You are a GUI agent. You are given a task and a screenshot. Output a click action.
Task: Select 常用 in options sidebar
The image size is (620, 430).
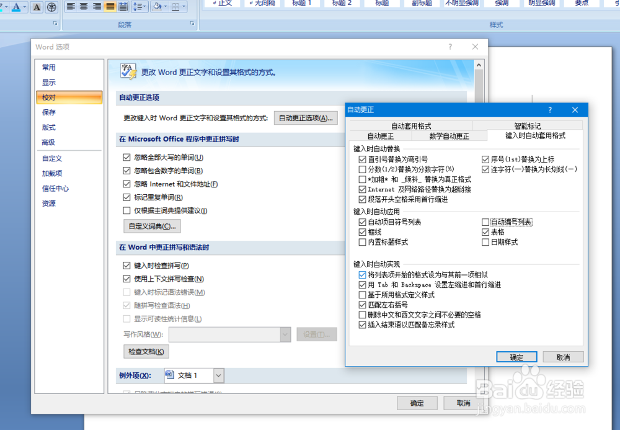click(69, 67)
